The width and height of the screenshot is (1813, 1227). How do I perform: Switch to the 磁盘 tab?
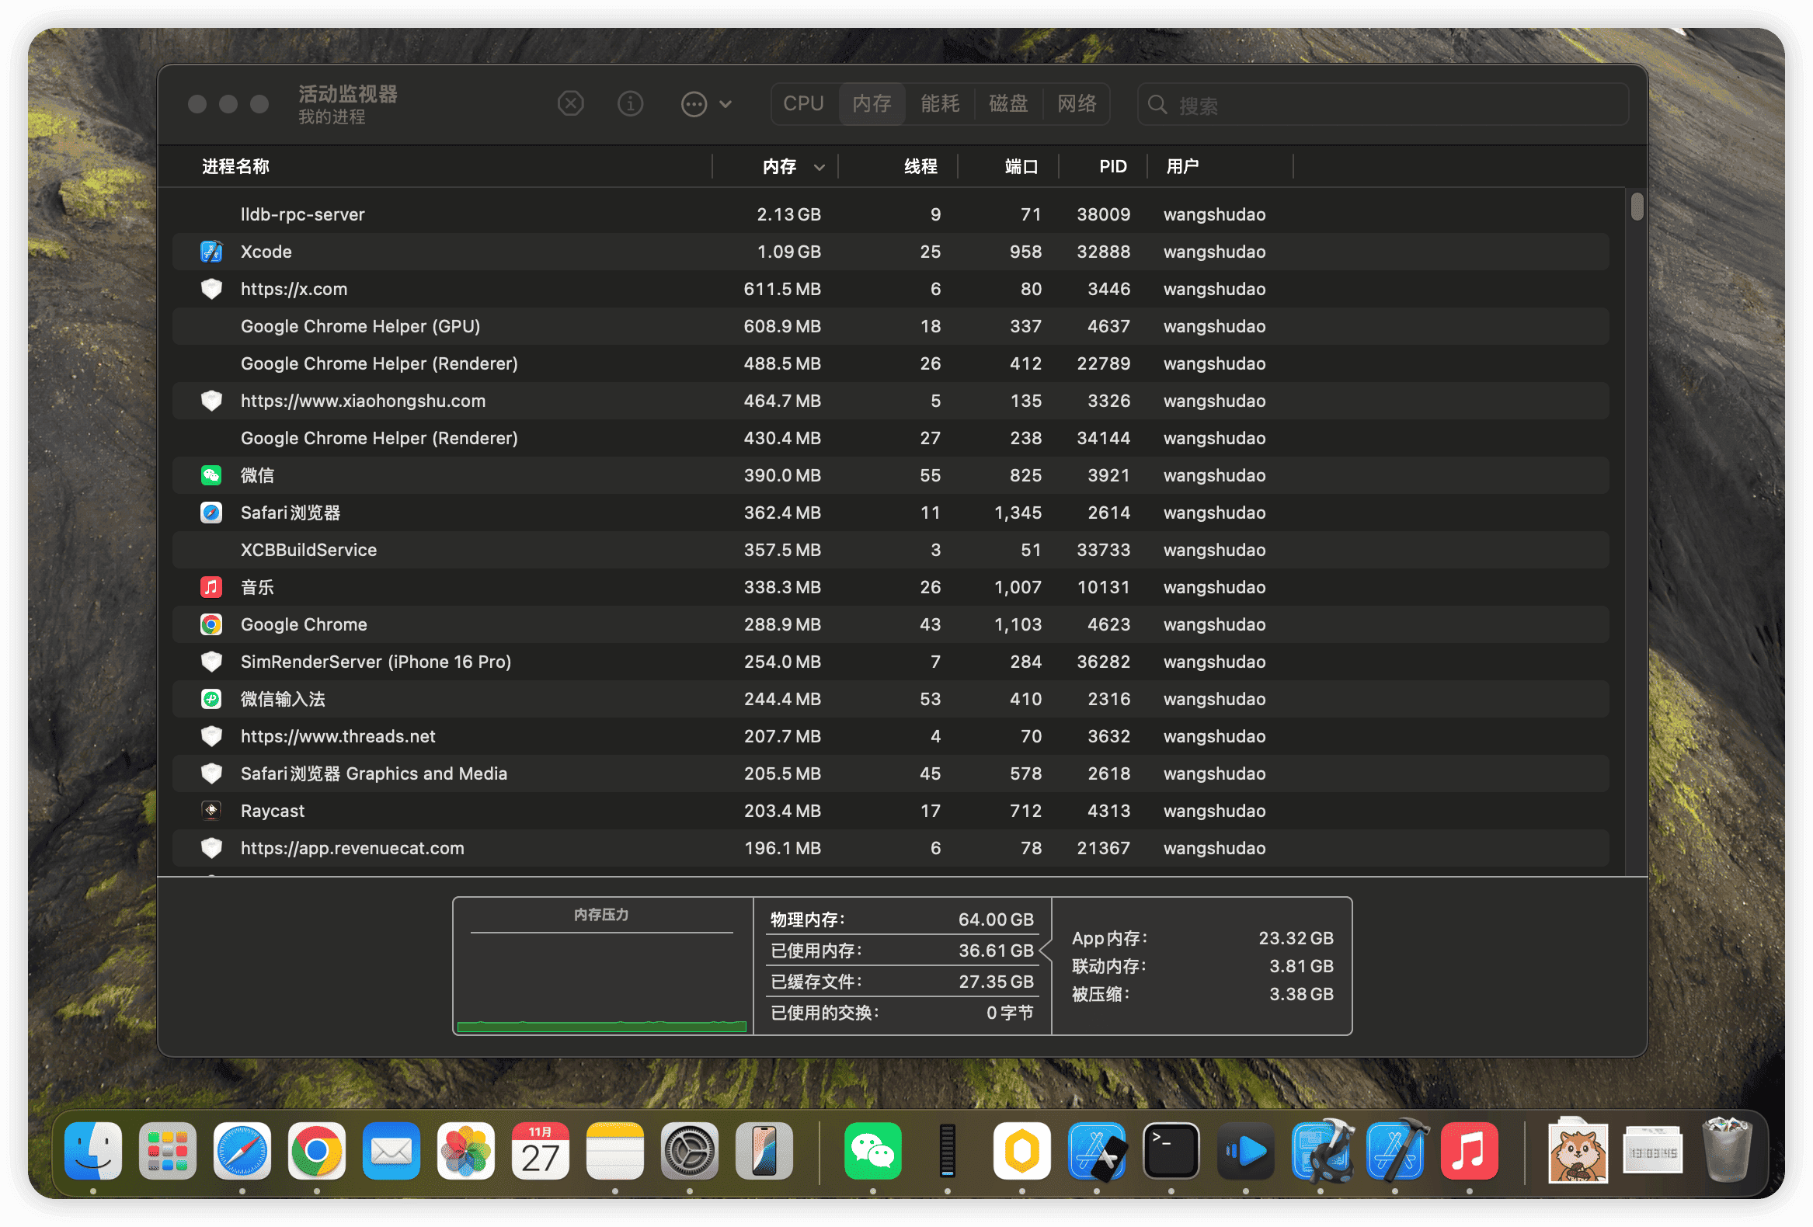point(1008,104)
